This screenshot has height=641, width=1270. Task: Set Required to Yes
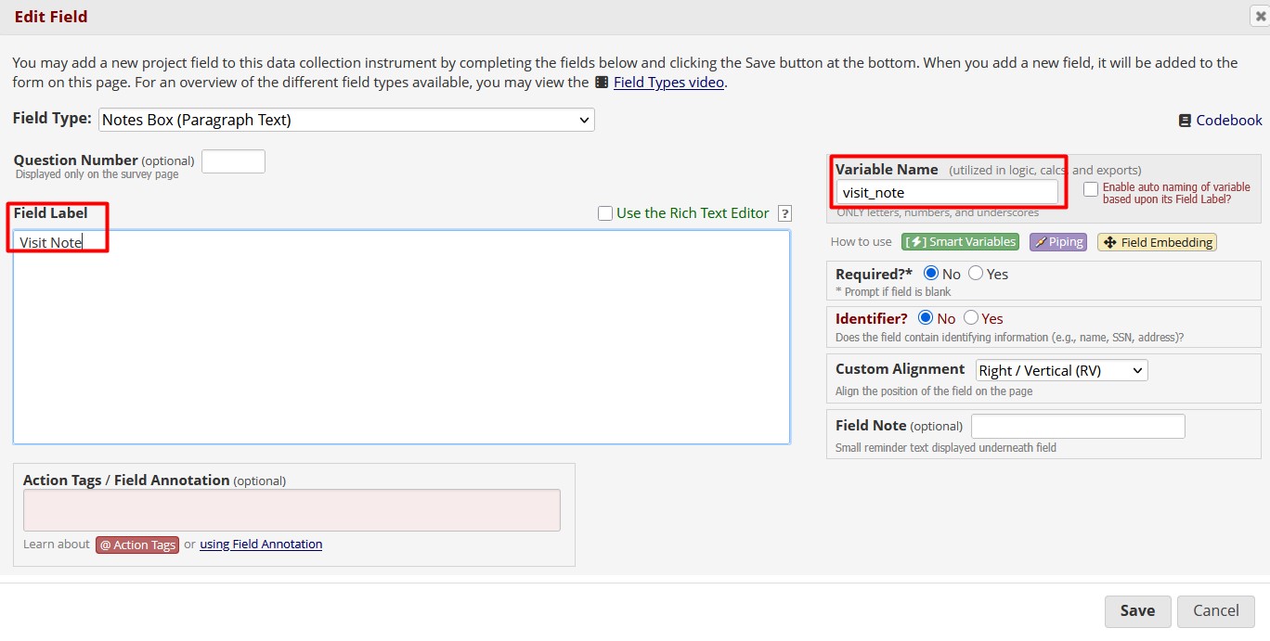pos(976,273)
